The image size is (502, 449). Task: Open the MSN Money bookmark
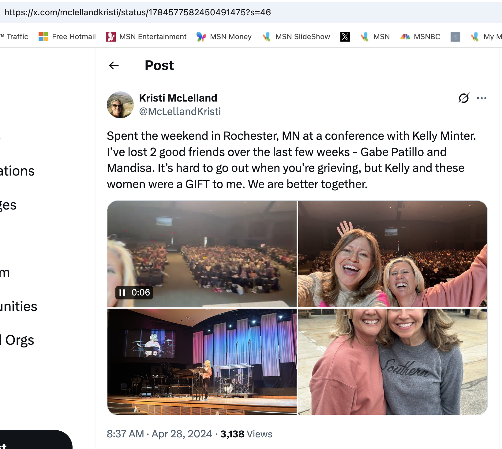click(224, 37)
